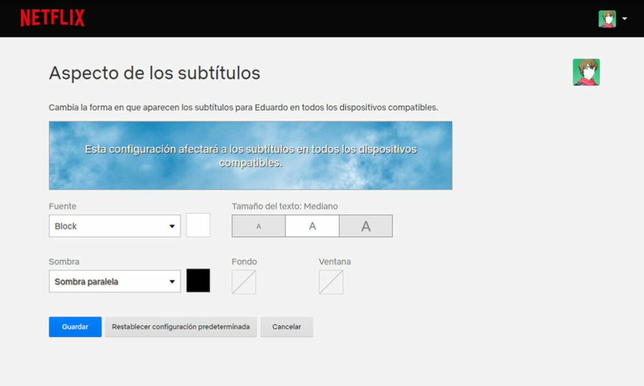The height and width of the screenshot is (386, 644).
Task: Click Eduardo's profile picture on the right
Action: click(x=586, y=72)
